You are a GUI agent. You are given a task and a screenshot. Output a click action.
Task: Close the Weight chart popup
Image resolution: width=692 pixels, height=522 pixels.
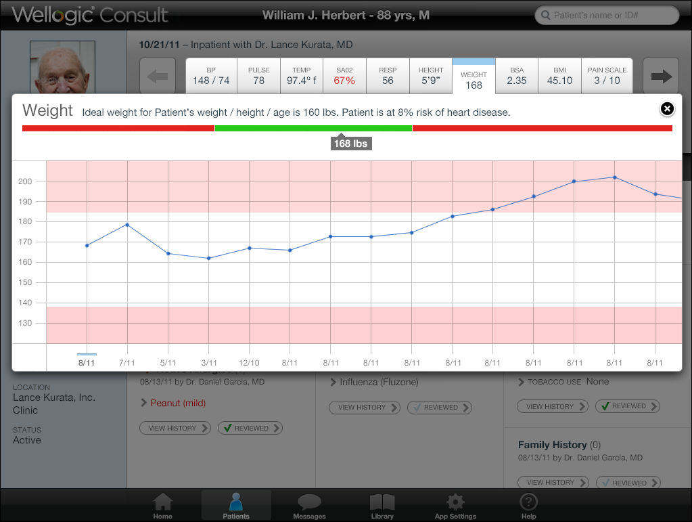click(x=667, y=108)
